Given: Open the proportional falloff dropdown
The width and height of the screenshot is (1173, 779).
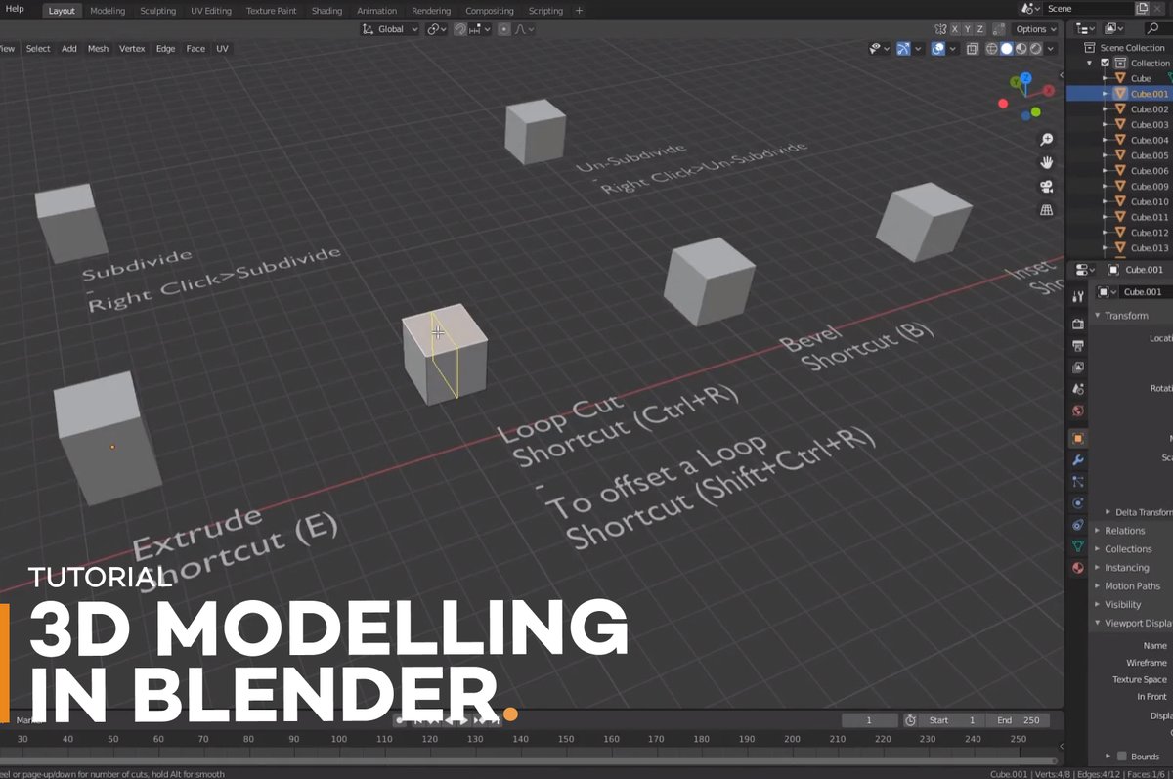Looking at the screenshot, I should tap(525, 29).
